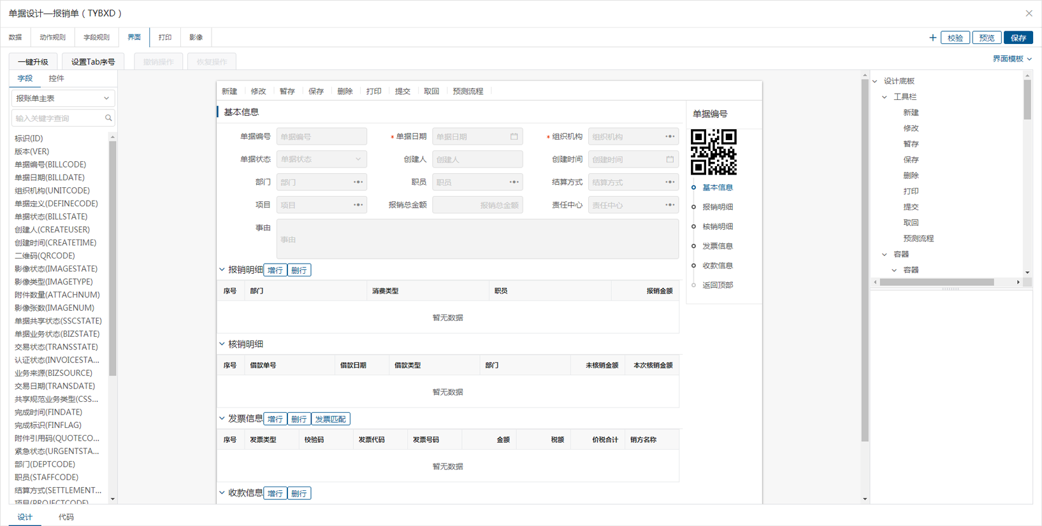
Task: Collapse the 工具栏 tree node
Action: [x=885, y=97]
